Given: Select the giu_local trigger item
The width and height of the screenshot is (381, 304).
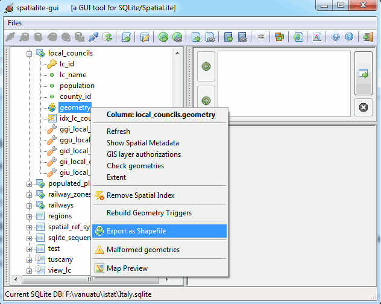Looking at the screenshot, I should [x=75, y=173].
